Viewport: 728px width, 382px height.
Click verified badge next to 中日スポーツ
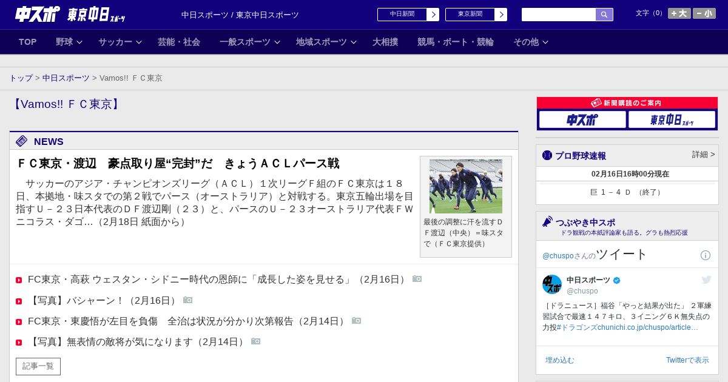tap(617, 280)
